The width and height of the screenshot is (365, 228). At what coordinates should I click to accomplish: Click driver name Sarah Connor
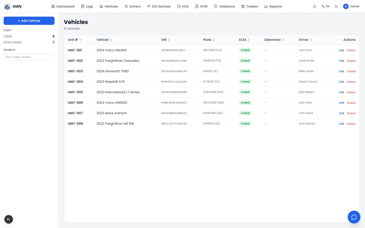tap(308, 82)
